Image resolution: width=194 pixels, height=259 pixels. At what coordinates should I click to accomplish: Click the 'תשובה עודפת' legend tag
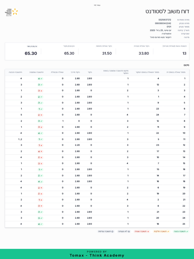pos(106,231)
